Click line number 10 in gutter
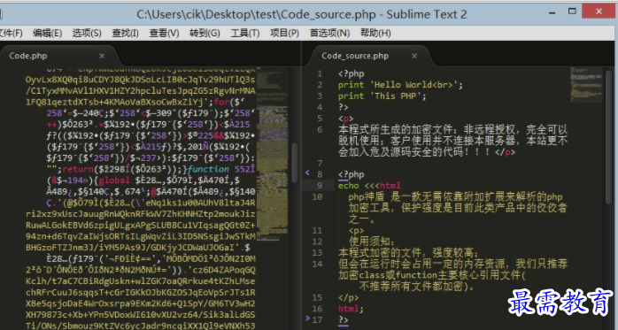This screenshot has width=618, height=330. pos(317,197)
